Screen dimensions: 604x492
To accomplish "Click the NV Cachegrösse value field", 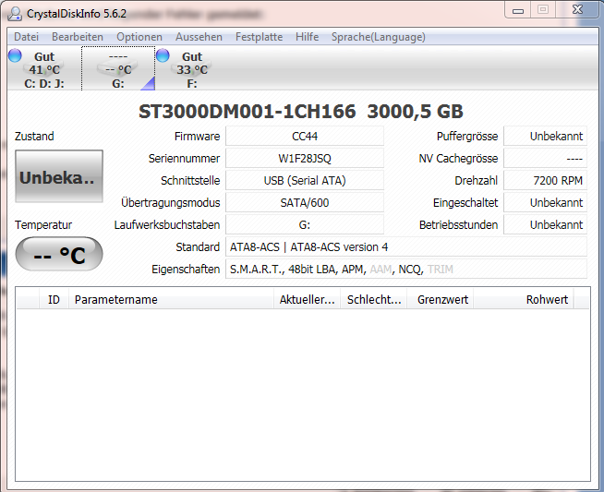I will pos(546,158).
